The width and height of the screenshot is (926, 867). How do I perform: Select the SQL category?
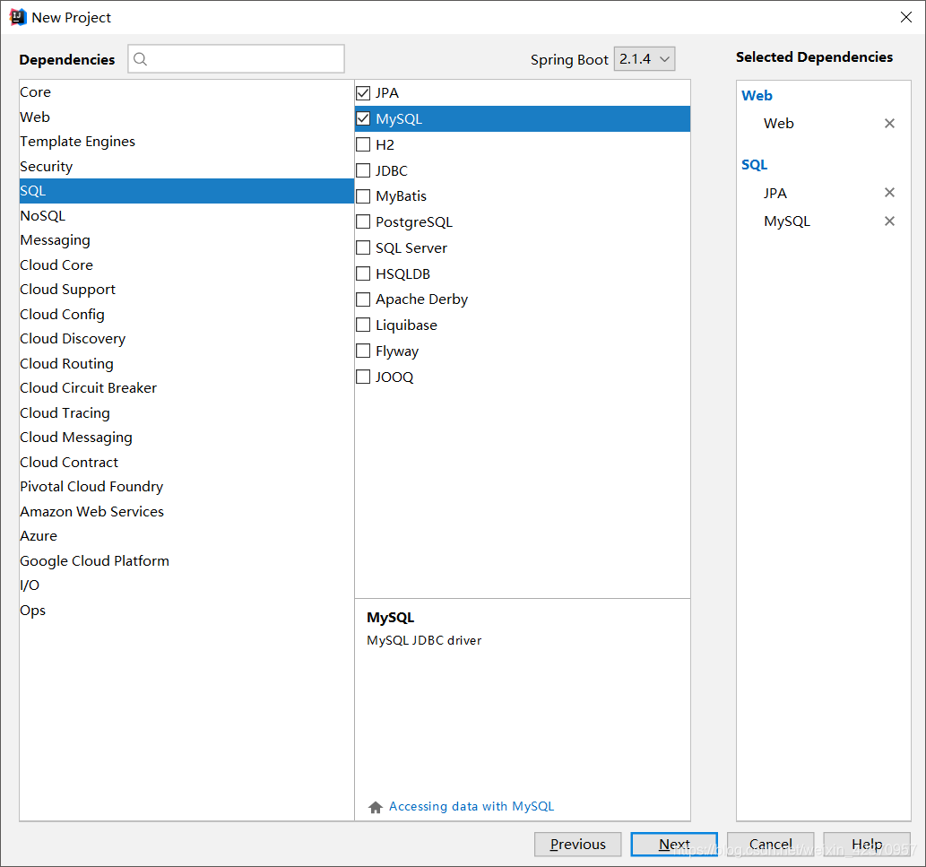(186, 191)
